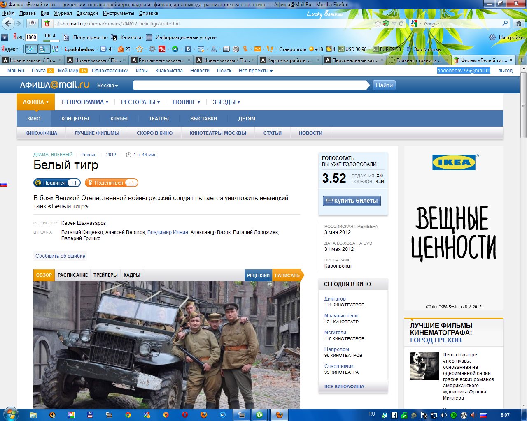Viewport: 527px width, 421px height.
Task: Open a new tab with the plus button
Action: pyautogui.click(x=521, y=60)
